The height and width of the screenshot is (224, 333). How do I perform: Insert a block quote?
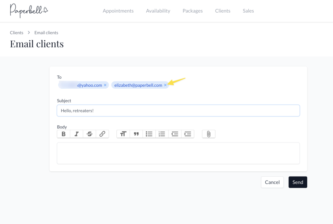[136, 134]
